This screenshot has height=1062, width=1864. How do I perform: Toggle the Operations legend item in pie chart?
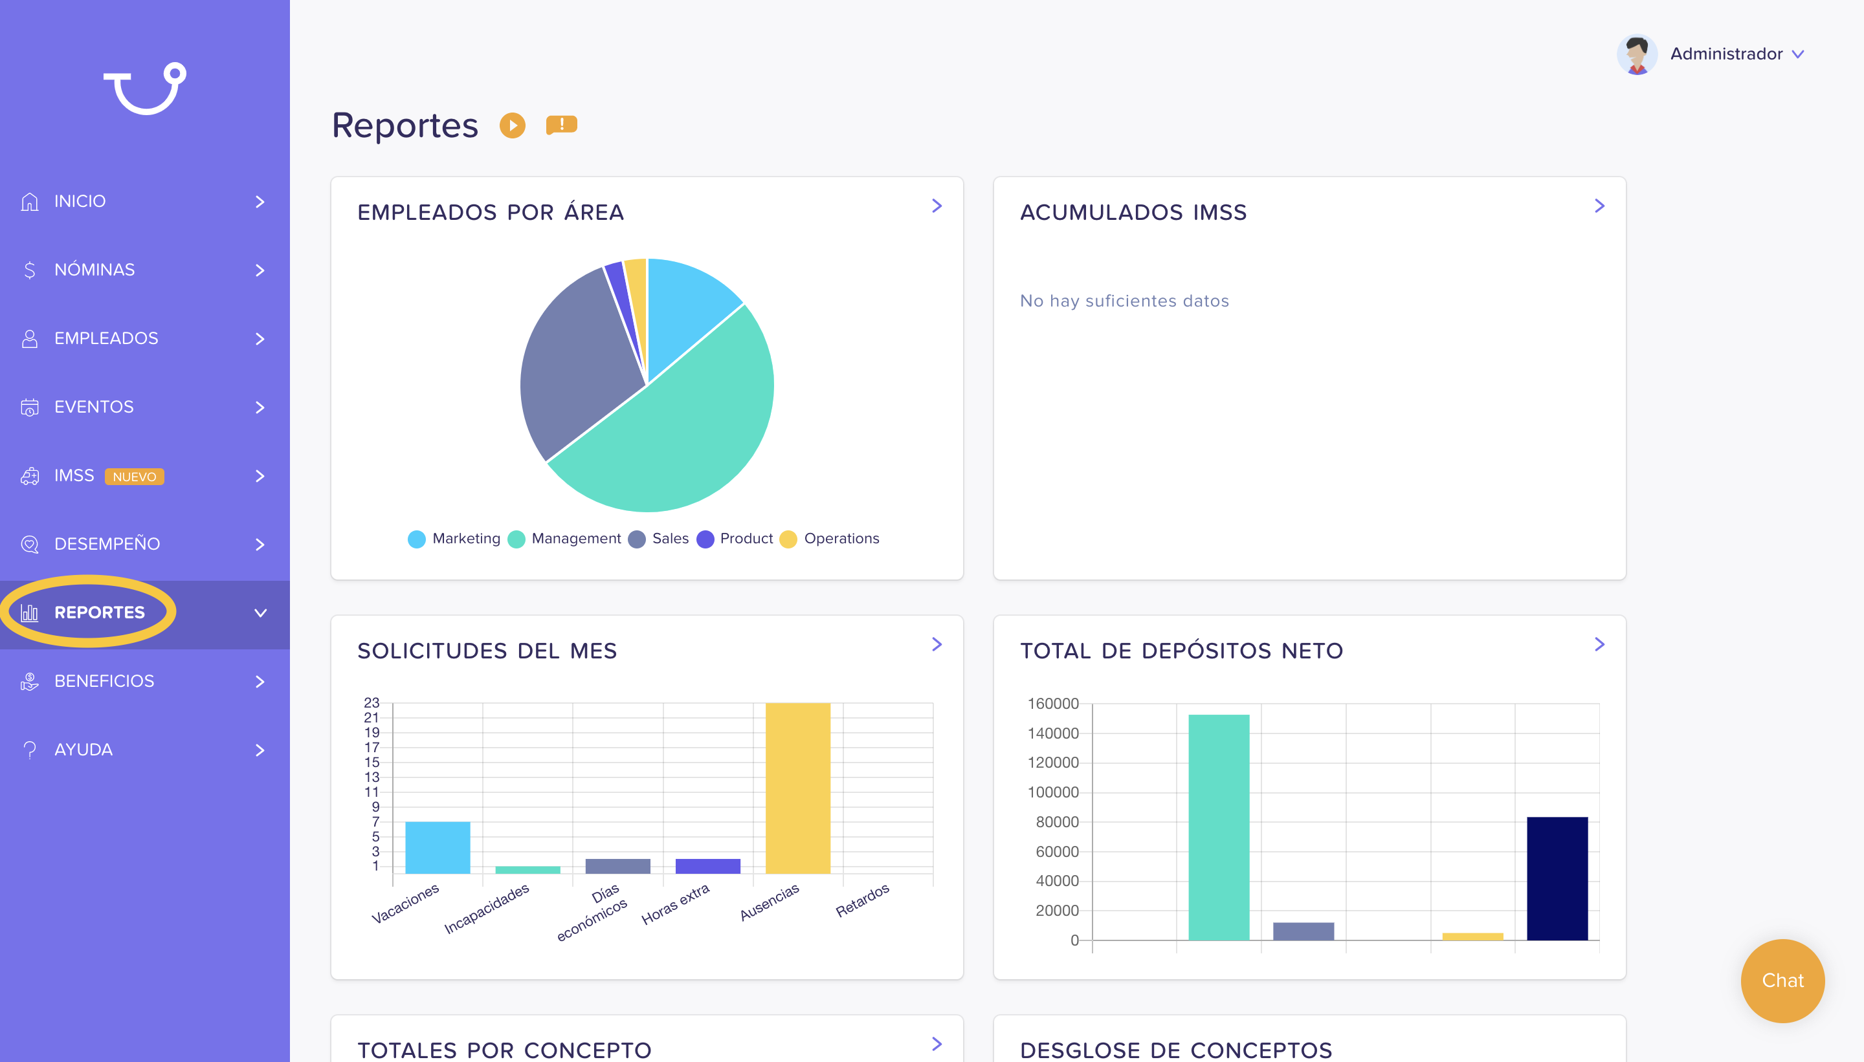pyautogui.click(x=829, y=538)
